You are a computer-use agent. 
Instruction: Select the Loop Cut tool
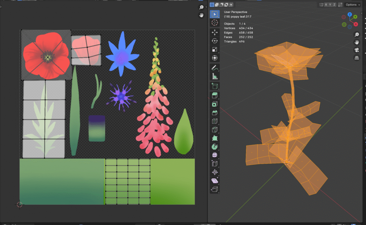tap(214, 121)
